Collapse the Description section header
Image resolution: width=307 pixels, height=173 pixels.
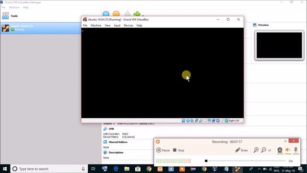pyautogui.click(x=116, y=152)
